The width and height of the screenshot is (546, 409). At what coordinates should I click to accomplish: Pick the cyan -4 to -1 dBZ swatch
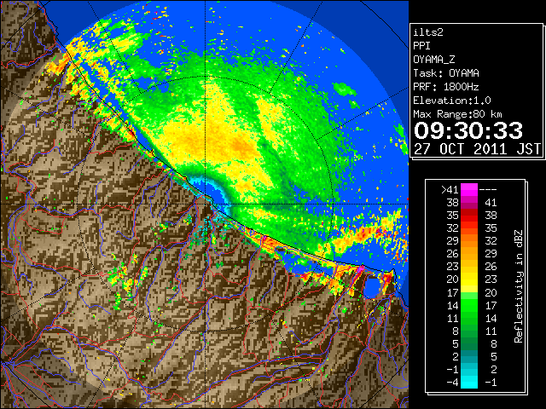469,383
